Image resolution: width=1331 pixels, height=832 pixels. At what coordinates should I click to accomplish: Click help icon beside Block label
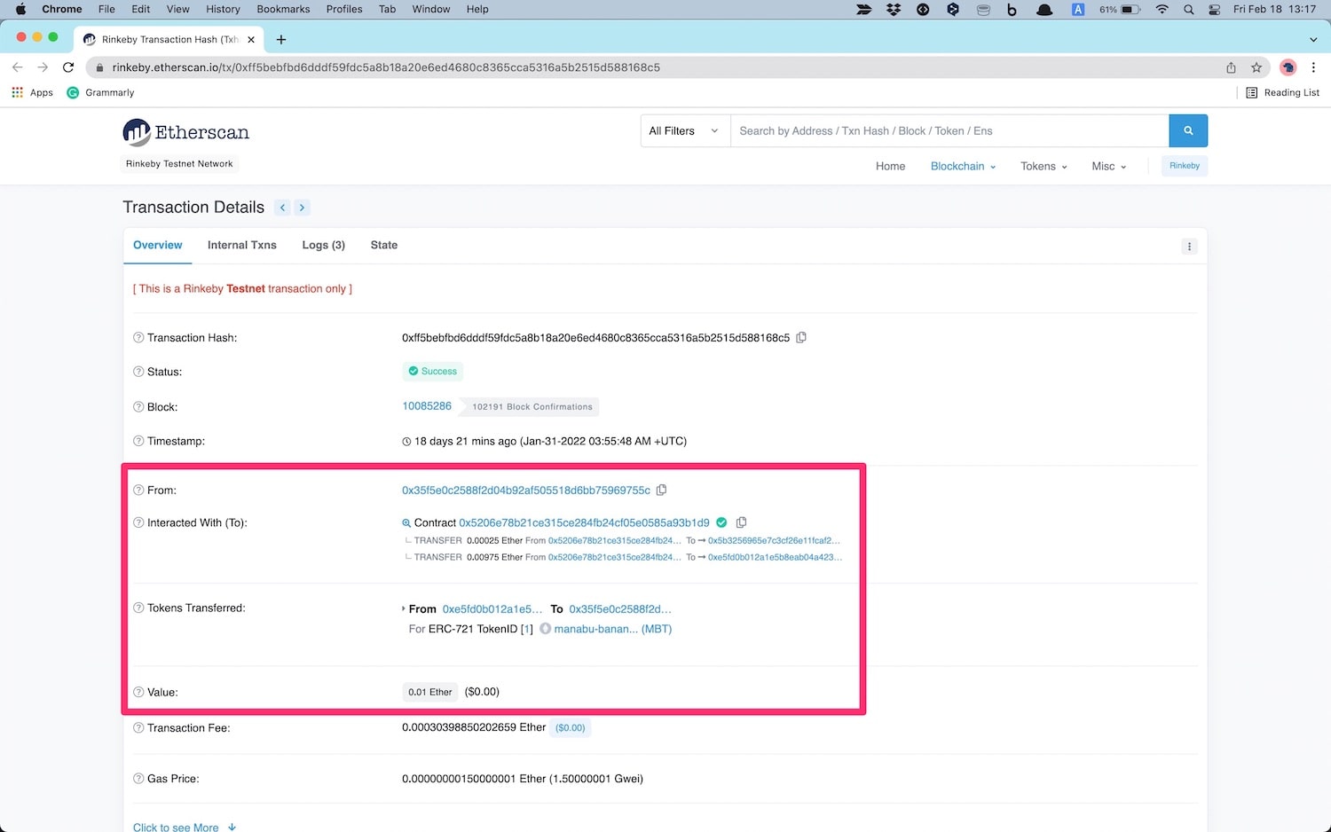pos(138,407)
